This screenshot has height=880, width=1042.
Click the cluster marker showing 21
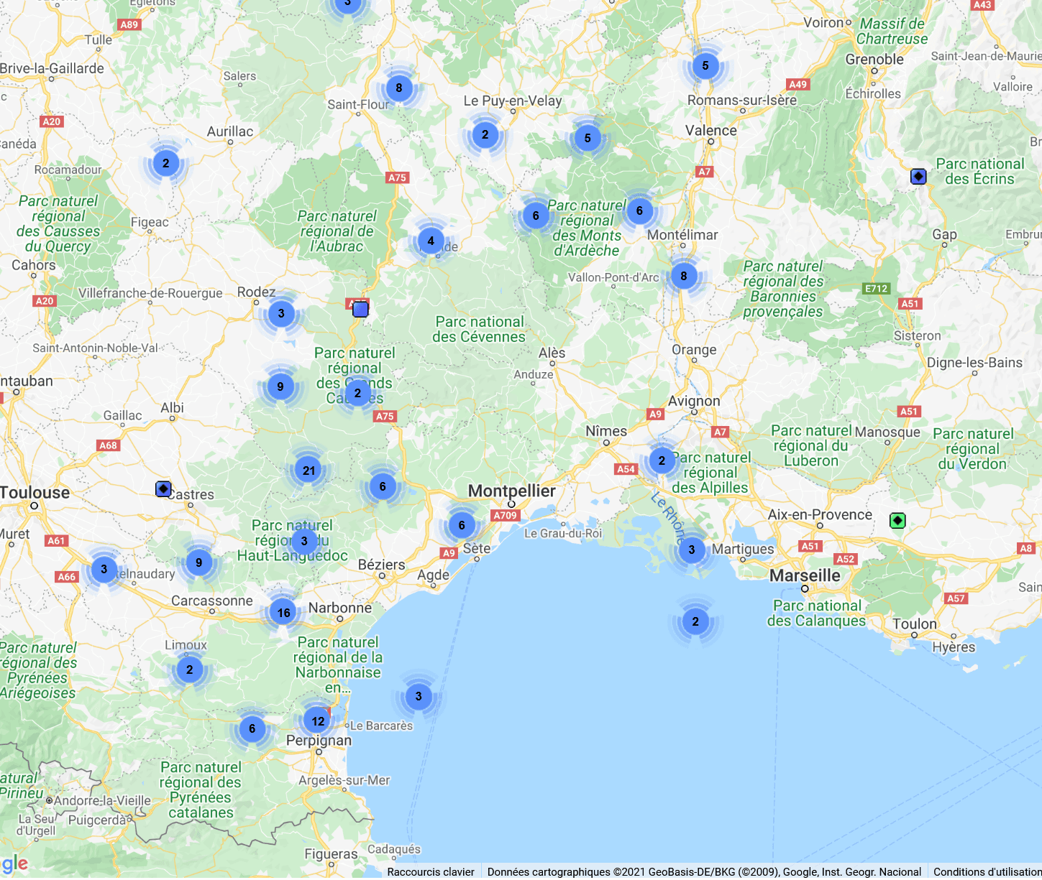click(x=309, y=471)
